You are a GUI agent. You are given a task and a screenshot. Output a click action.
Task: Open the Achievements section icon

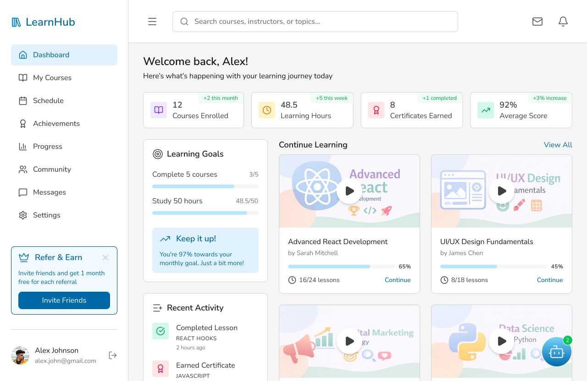(22, 123)
